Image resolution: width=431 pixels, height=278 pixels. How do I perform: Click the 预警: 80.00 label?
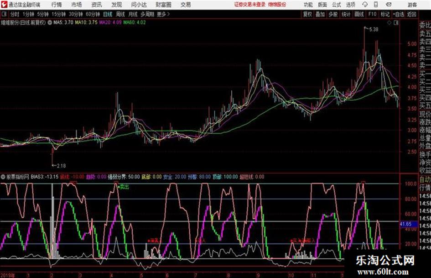click(199, 177)
